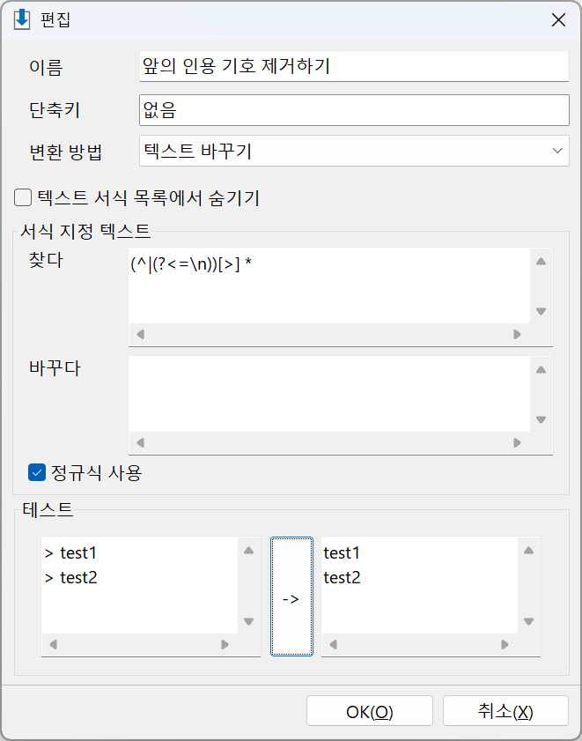
Task: Click down arrow of test input scrollbar
Action: click(249, 621)
